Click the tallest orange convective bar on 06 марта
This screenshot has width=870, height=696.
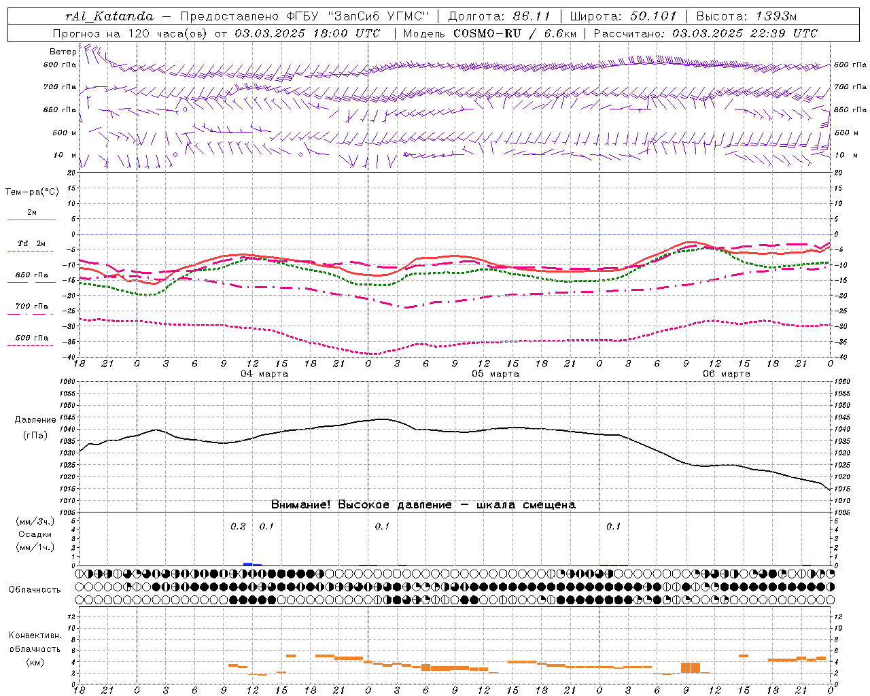691,667
